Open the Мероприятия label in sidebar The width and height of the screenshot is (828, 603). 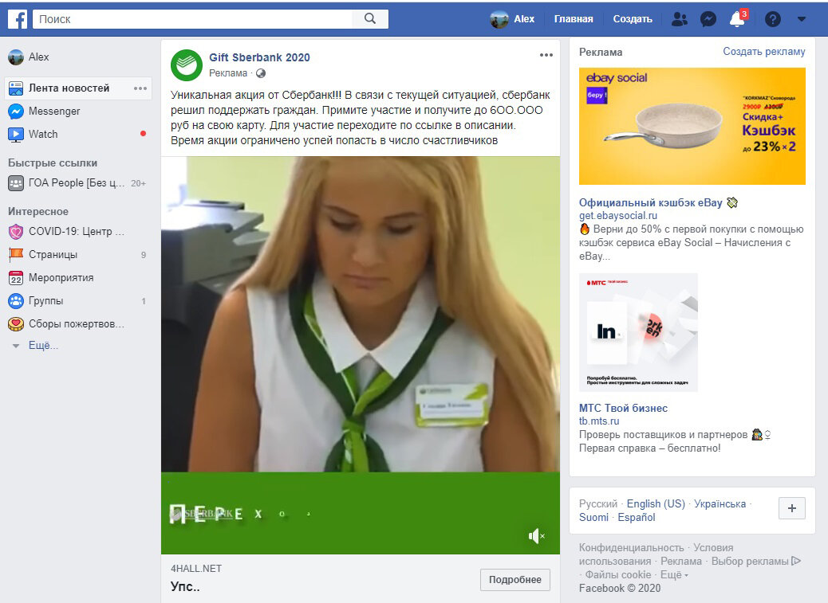[x=61, y=278]
